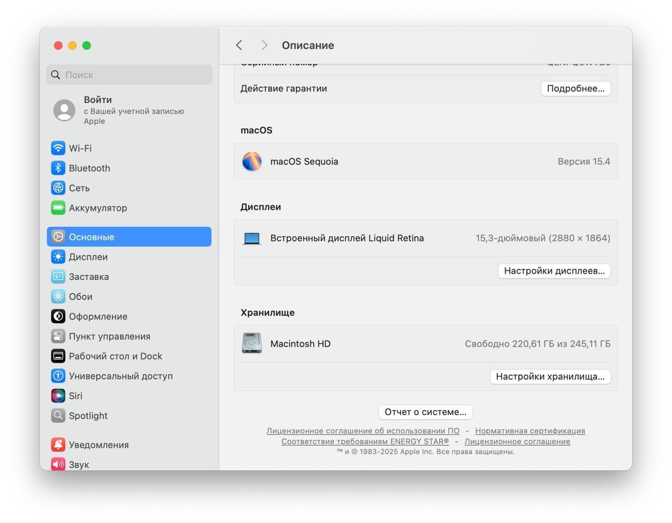Click Подробнее button for warranty
Viewport: 672px width, 523px height.
tap(576, 88)
